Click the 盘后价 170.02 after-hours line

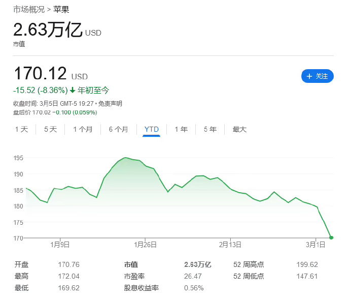click(55, 112)
